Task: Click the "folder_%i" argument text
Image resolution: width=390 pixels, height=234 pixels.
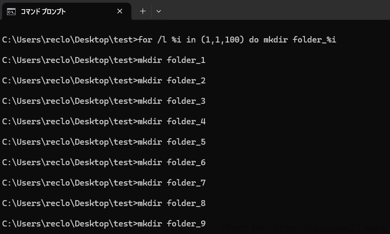Action: pos(314,40)
